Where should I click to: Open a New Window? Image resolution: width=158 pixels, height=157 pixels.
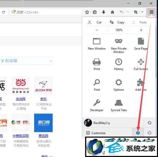(x=97, y=44)
